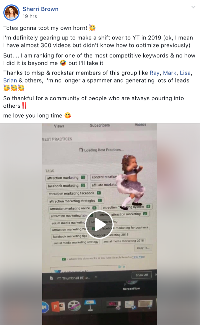The width and height of the screenshot is (200, 325).
Task: Open the tagged profile Brian
Action: click(10, 81)
